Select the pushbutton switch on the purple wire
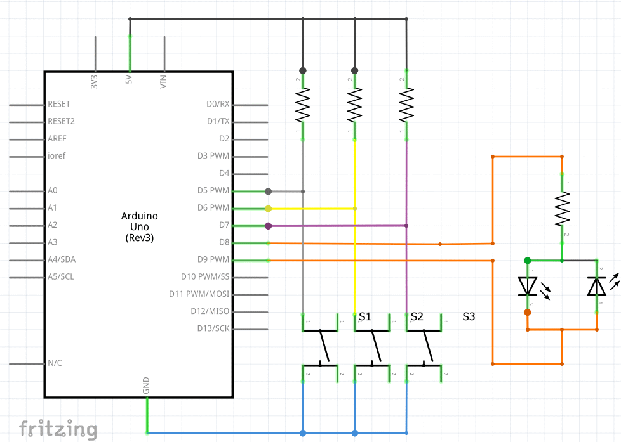This screenshot has height=442, width=621. coord(424,348)
